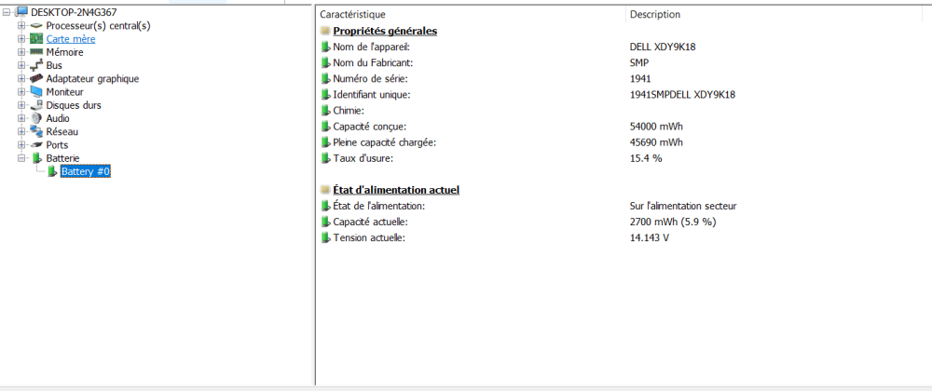Expand the Ports tree node
Viewport: 932px width, 391px height.
click(21, 145)
